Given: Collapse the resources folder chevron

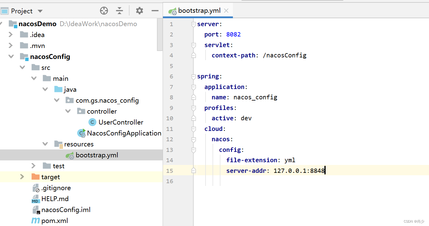Looking at the screenshot, I should click(x=46, y=144).
